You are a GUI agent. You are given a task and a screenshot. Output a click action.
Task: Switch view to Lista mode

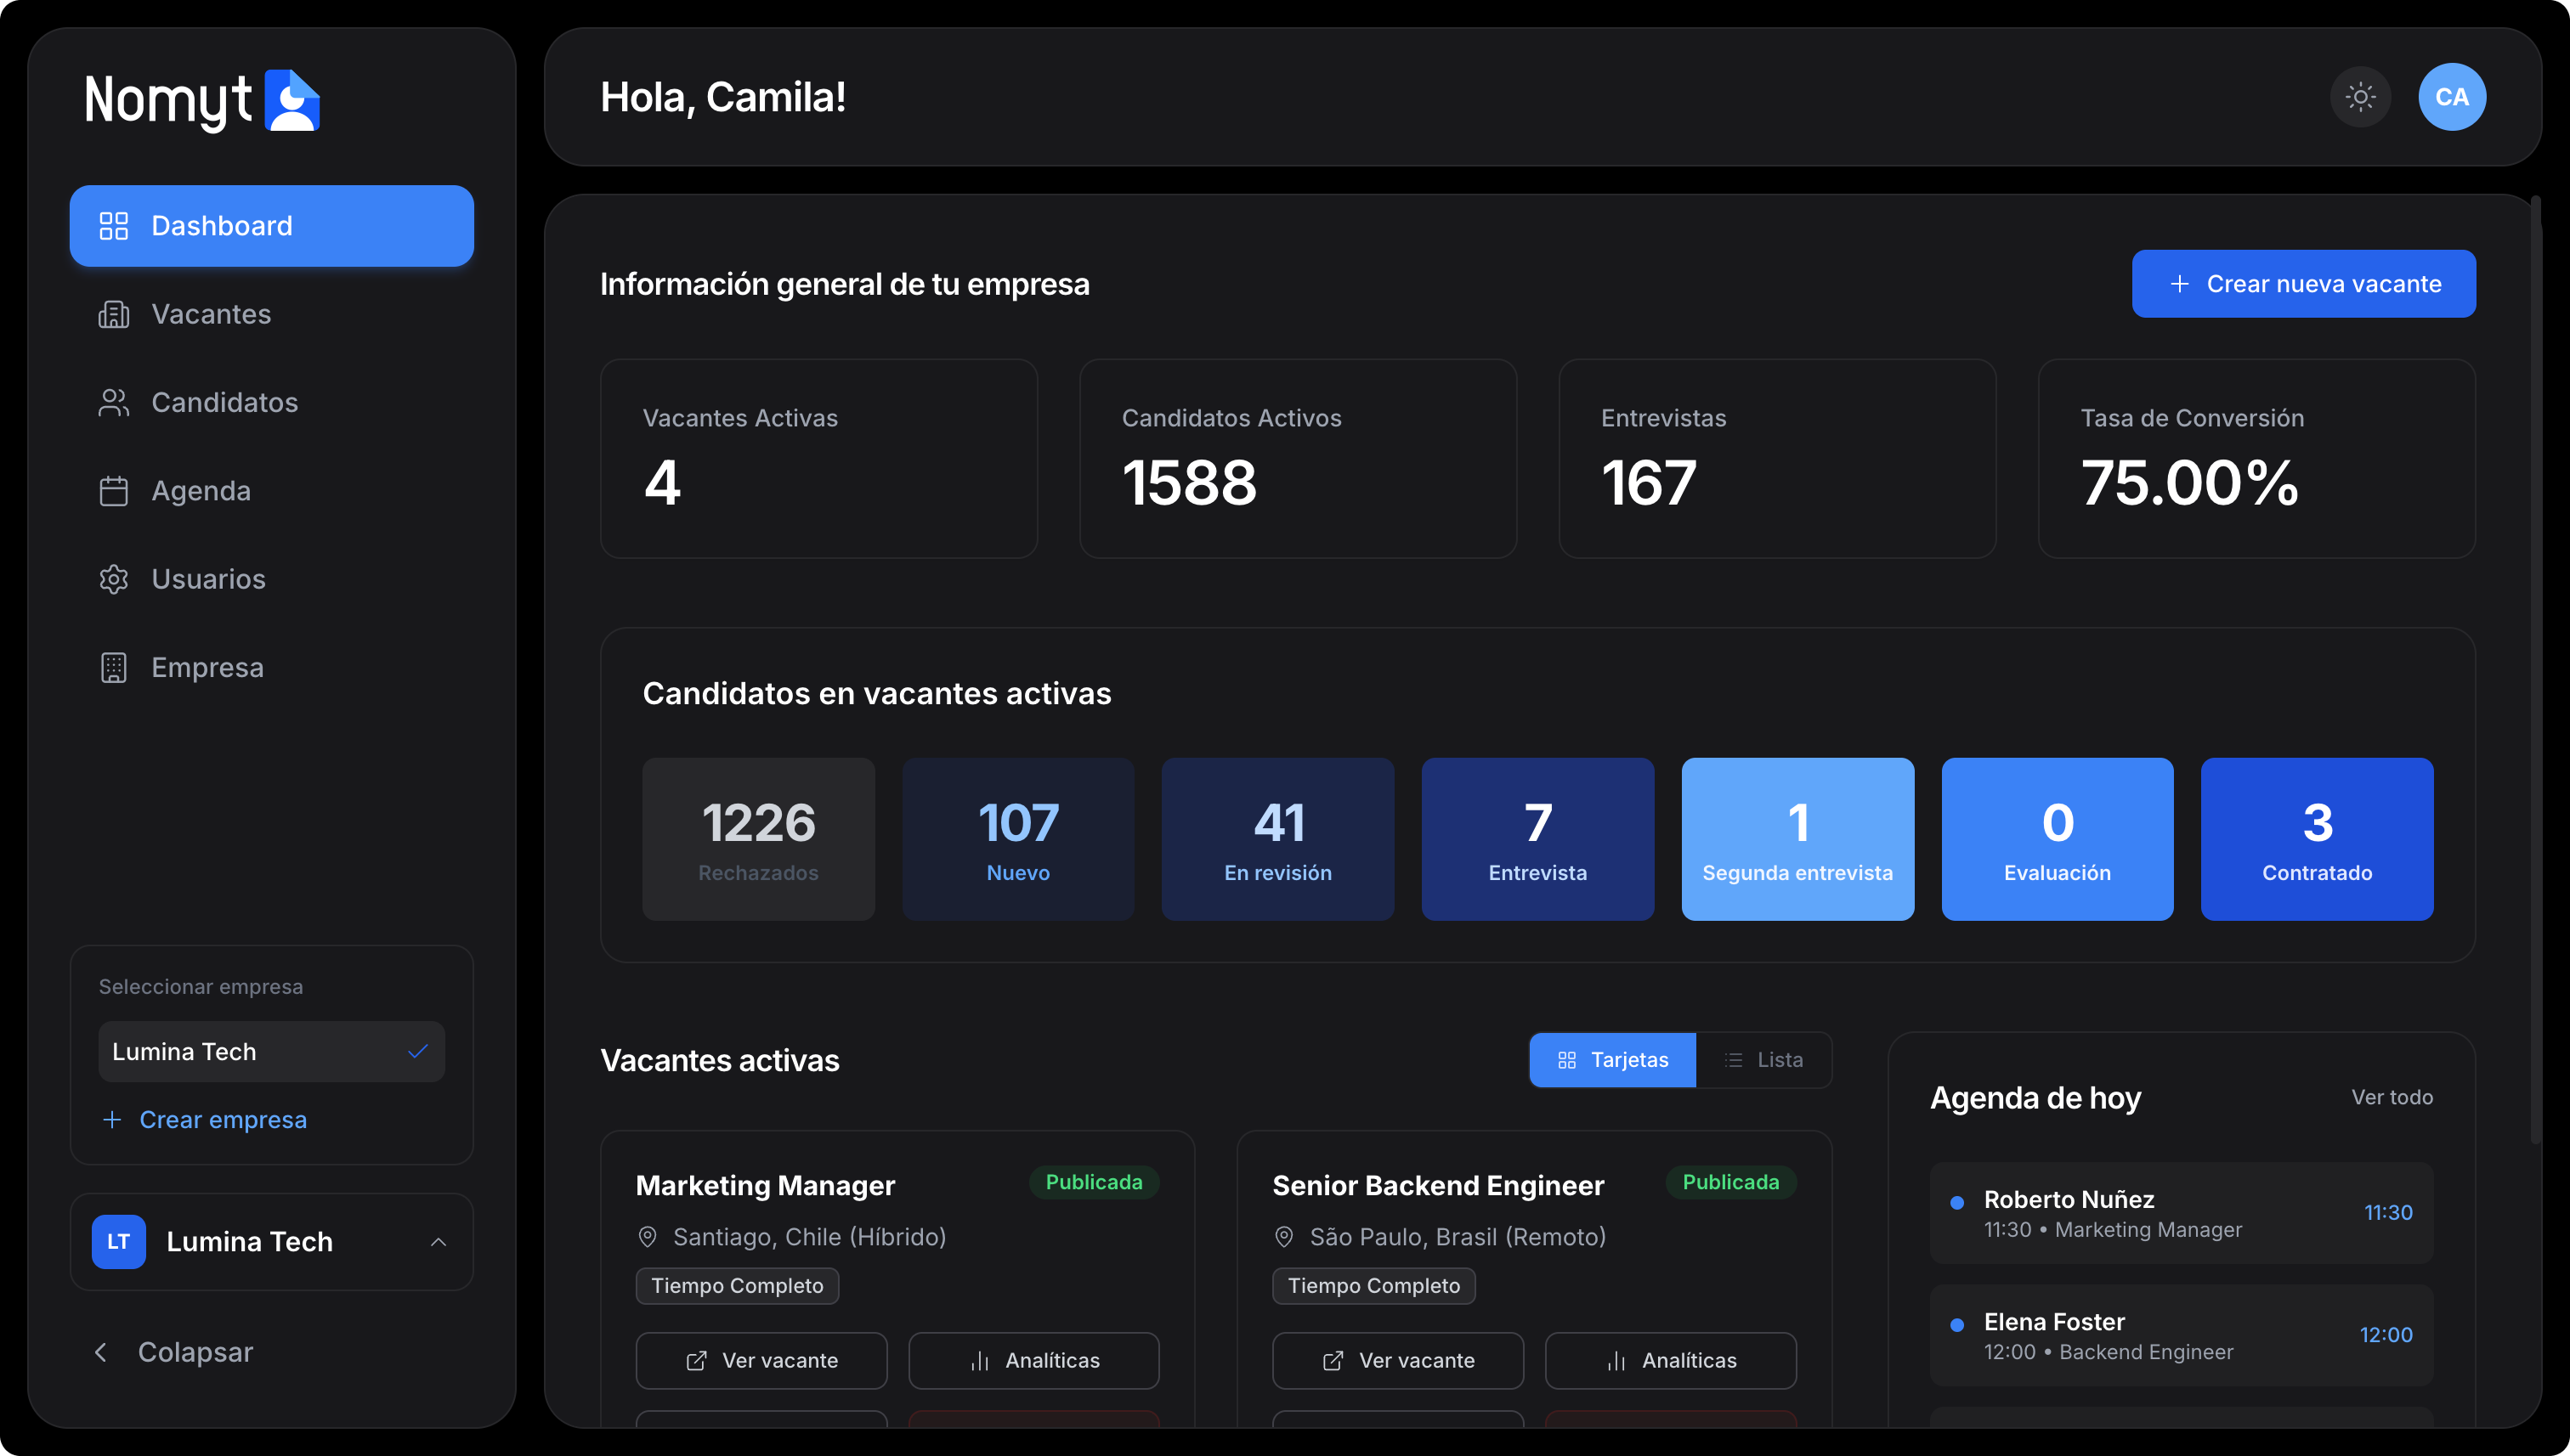coord(1763,1059)
